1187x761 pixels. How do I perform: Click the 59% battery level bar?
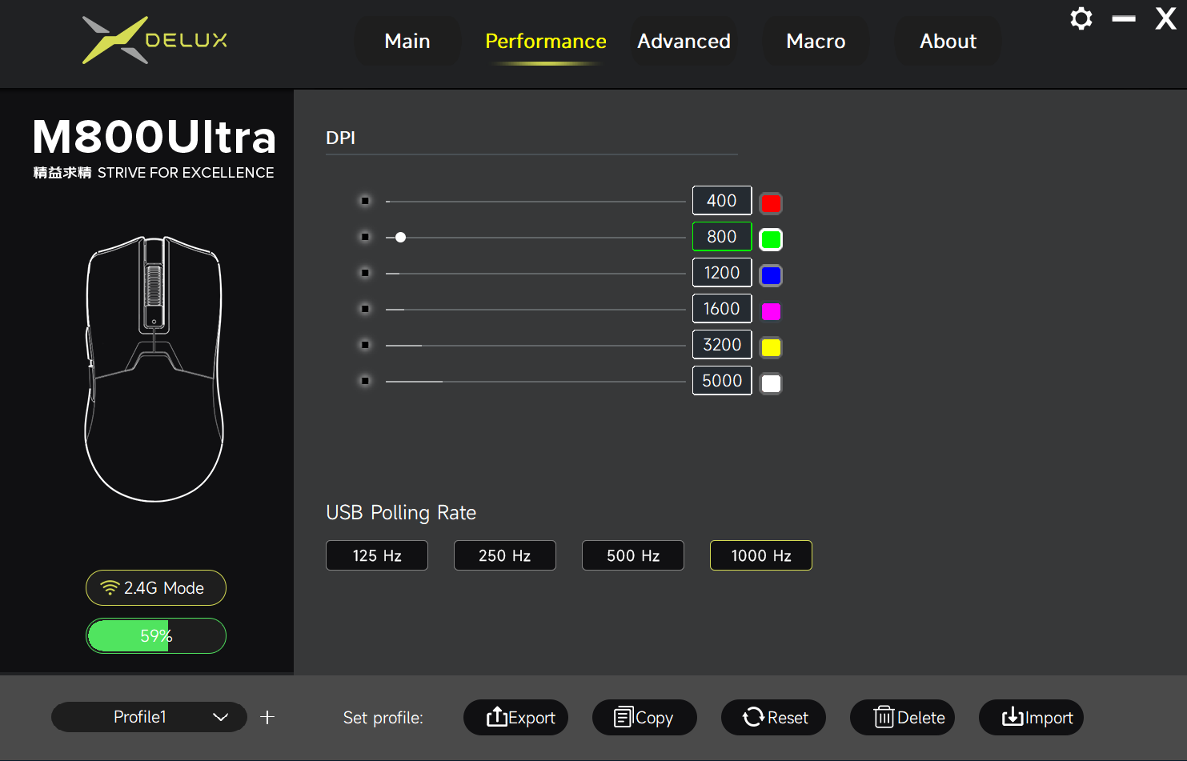tap(156, 636)
